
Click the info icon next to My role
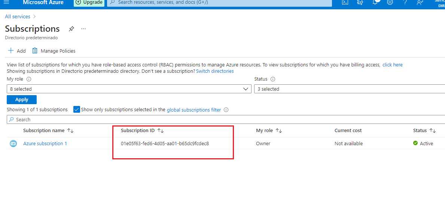tap(29, 79)
